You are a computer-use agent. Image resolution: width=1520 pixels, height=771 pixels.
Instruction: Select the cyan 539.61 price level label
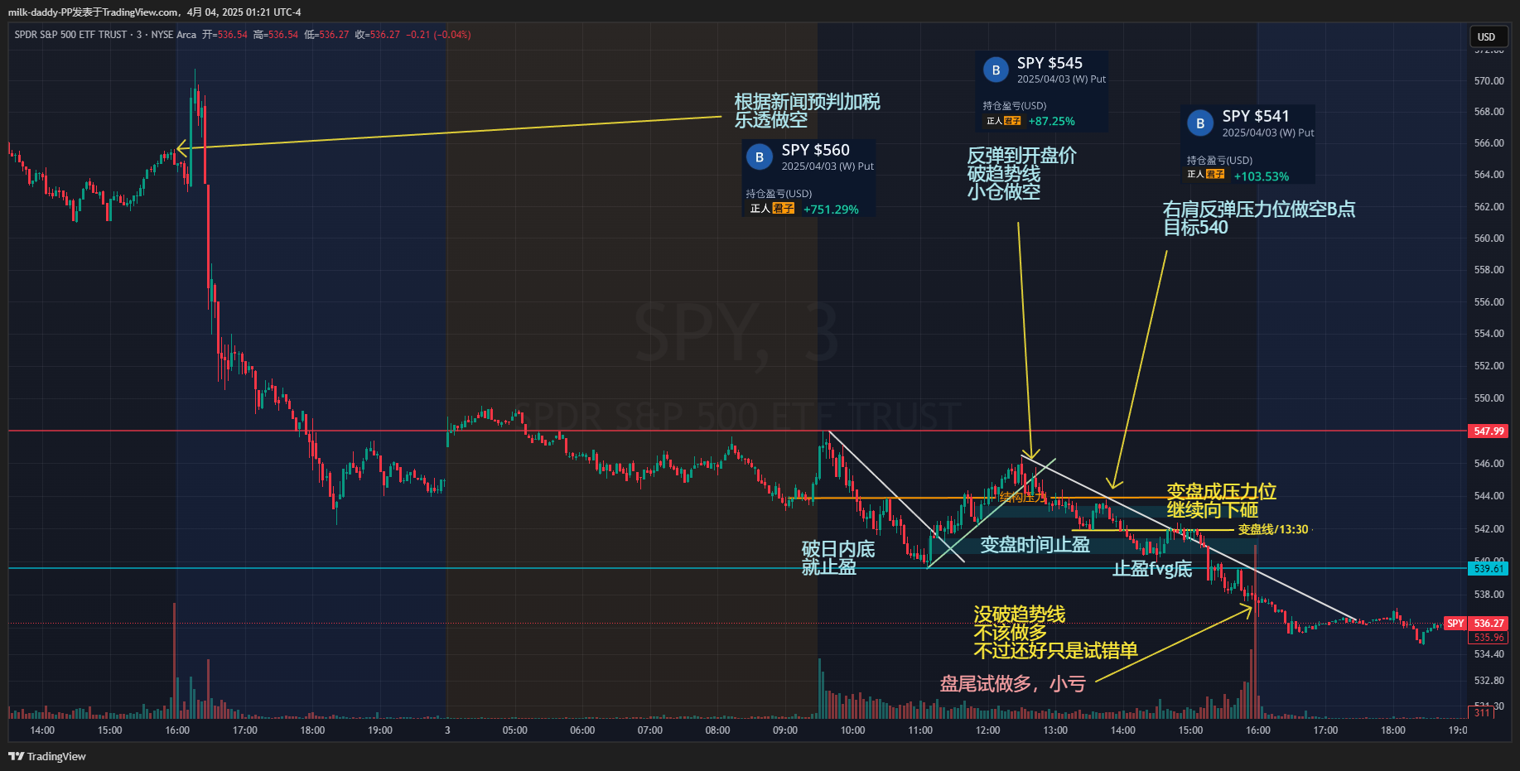point(1489,569)
